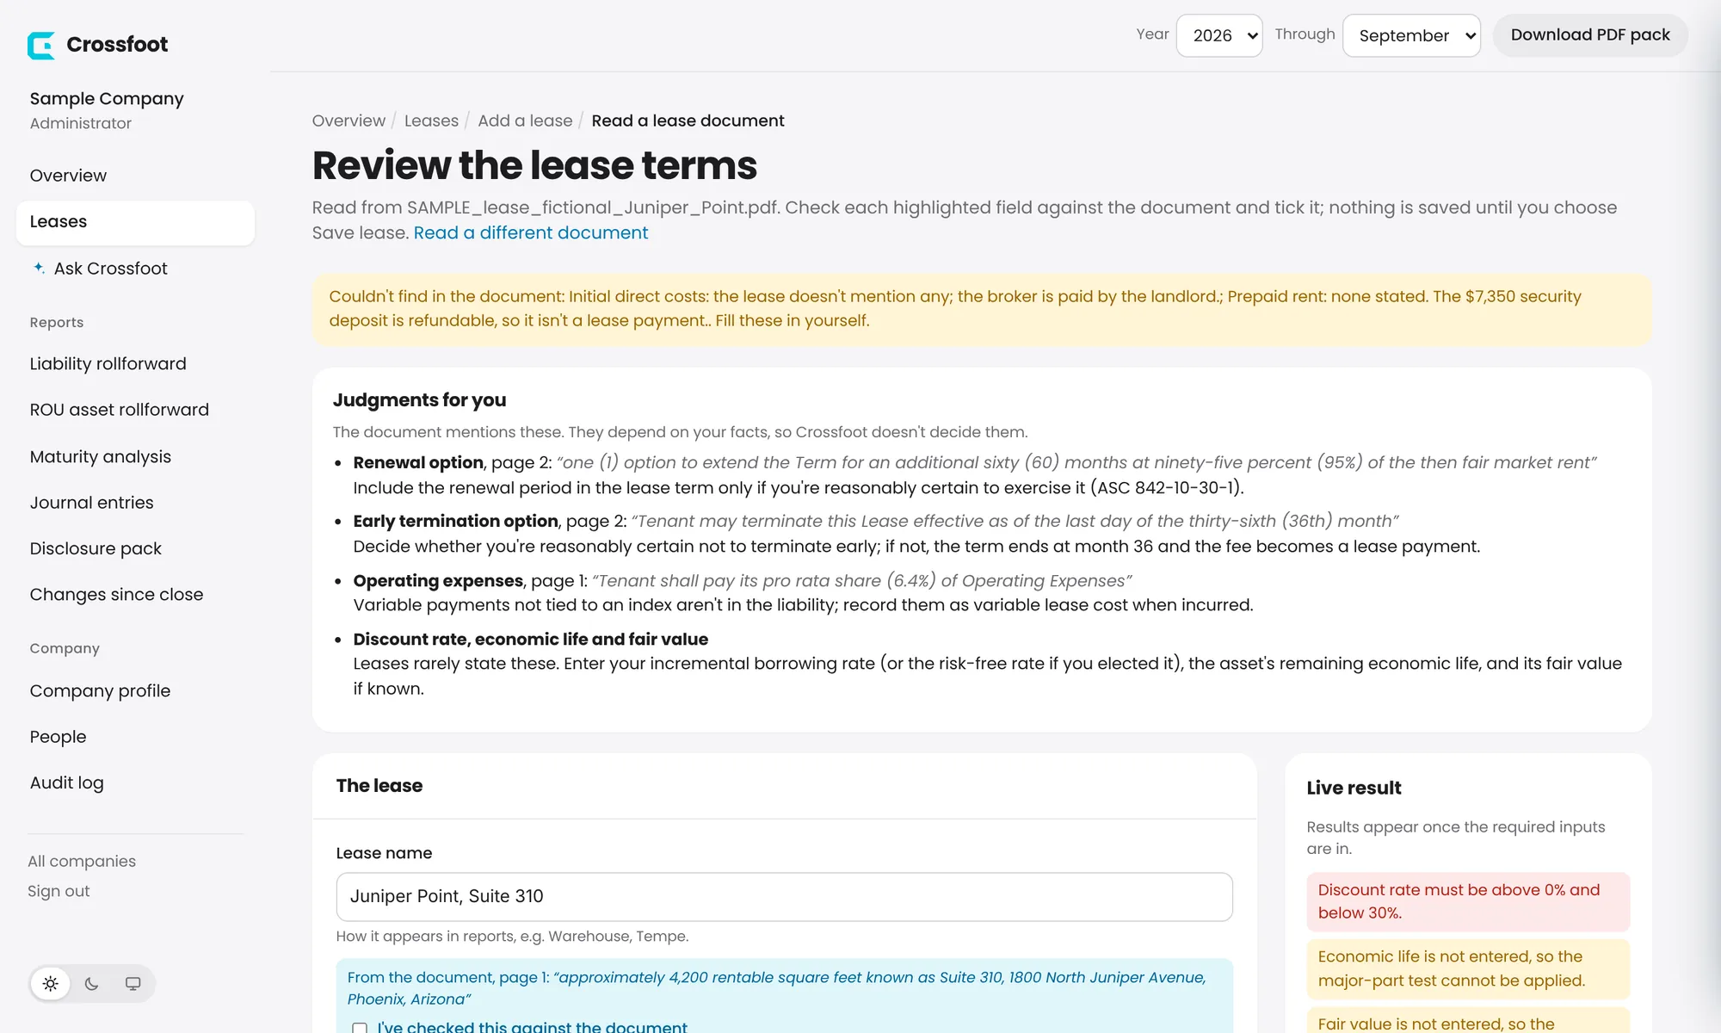Click the 'Judgments for you' heading
Screen dimensions: 1721x1033
click(x=419, y=400)
